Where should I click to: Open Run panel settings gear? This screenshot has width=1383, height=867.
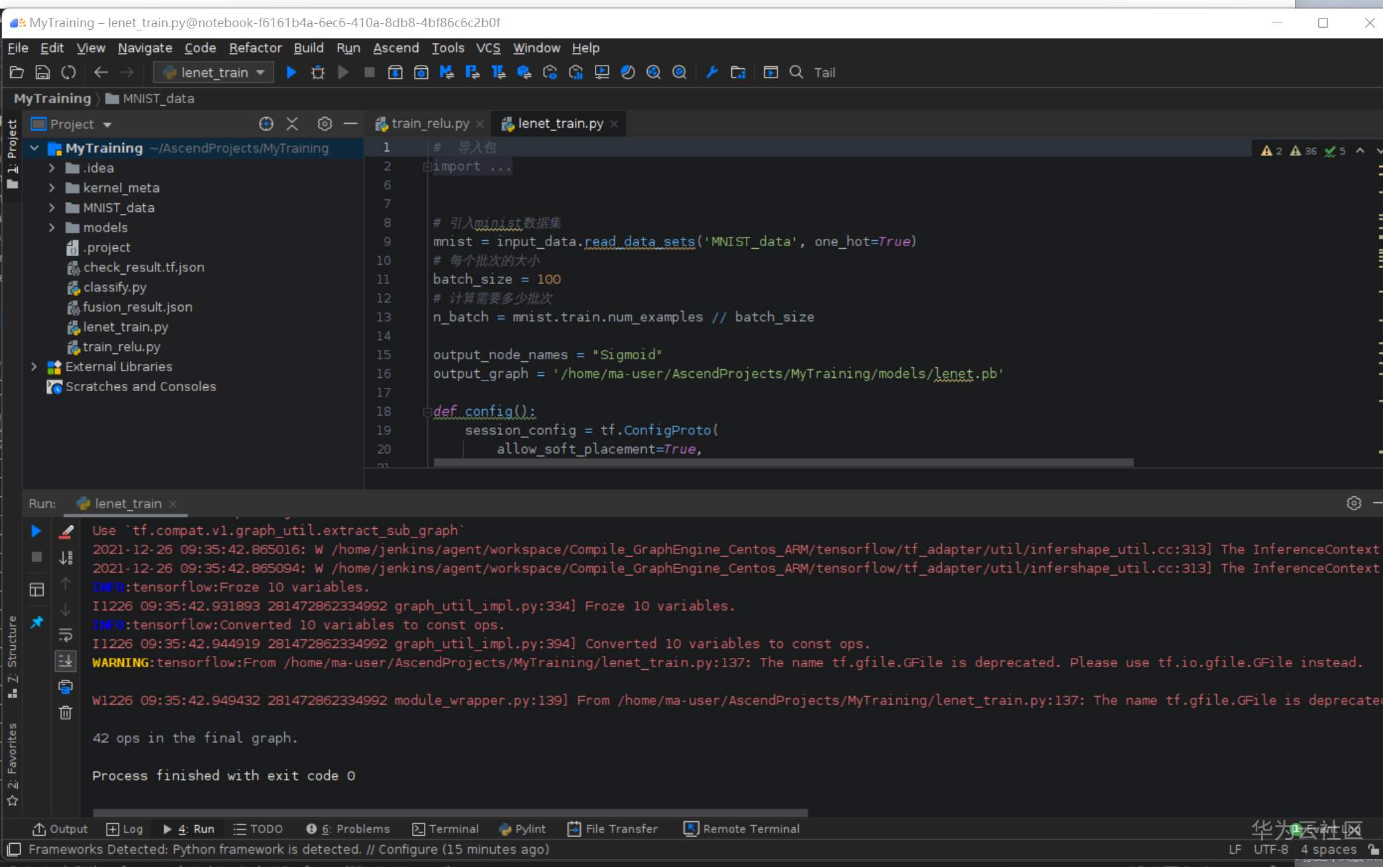1354,504
